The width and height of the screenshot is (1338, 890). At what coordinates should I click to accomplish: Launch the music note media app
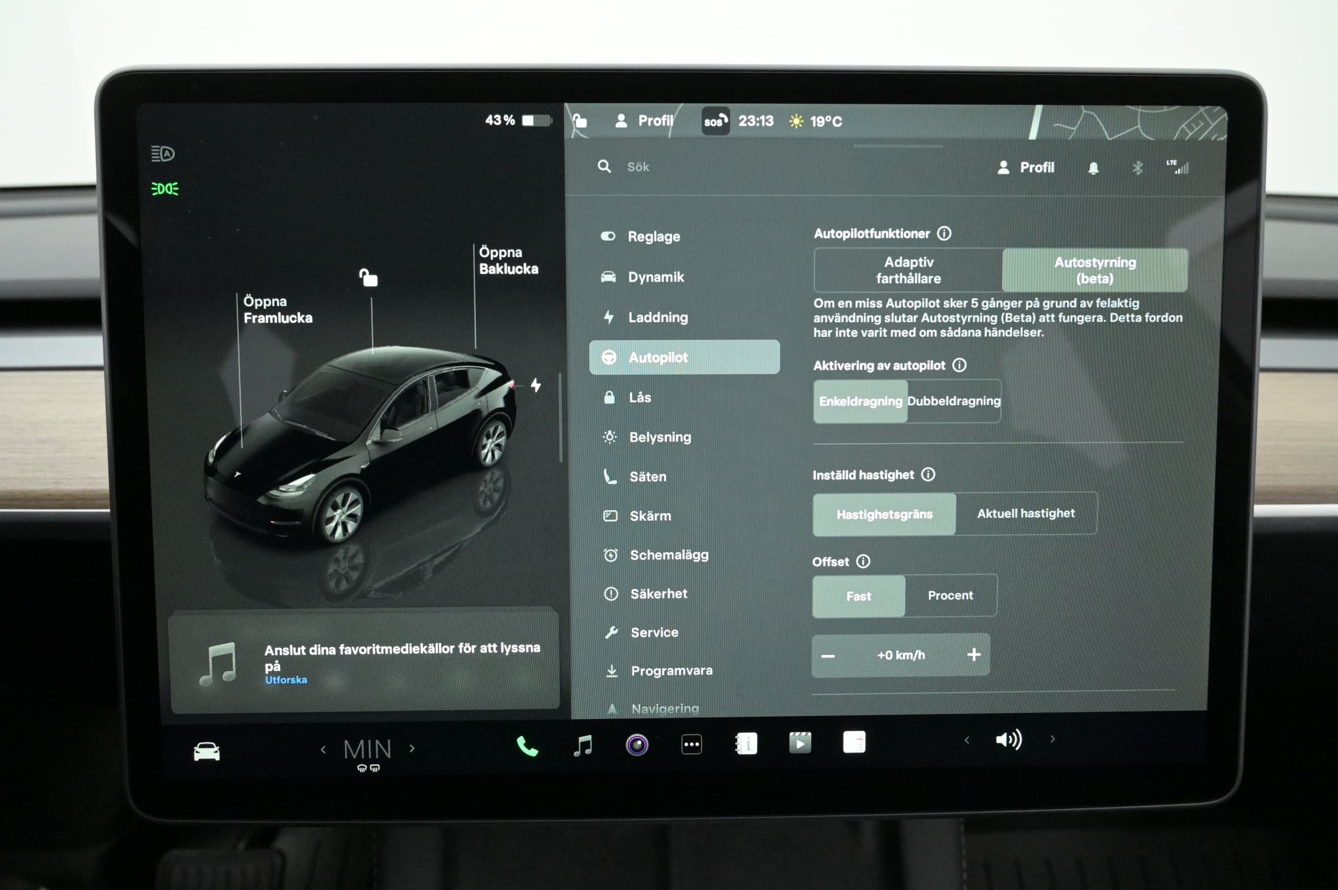pos(583,746)
